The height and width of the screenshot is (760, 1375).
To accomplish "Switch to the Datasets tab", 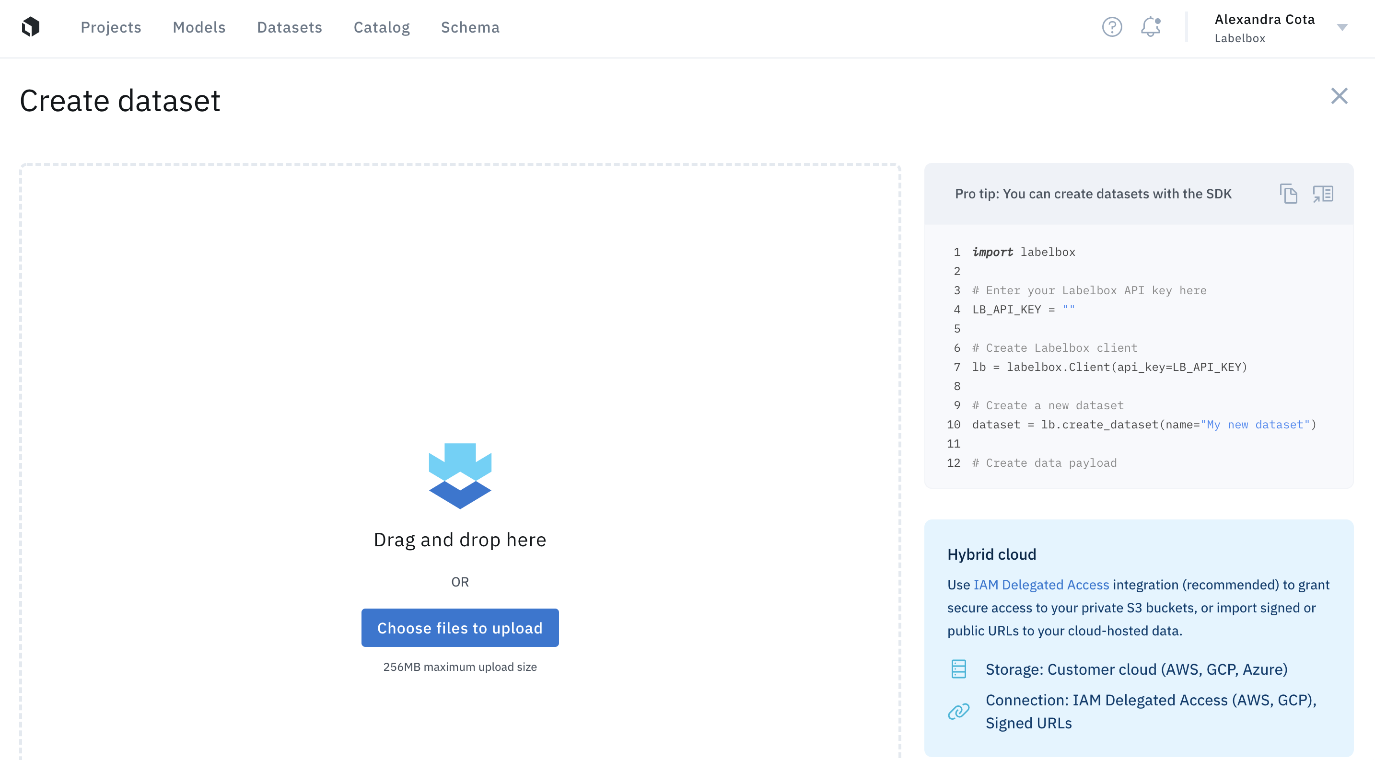I will (289, 27).
